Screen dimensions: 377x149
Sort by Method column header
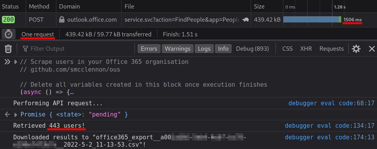pos(41,7)
